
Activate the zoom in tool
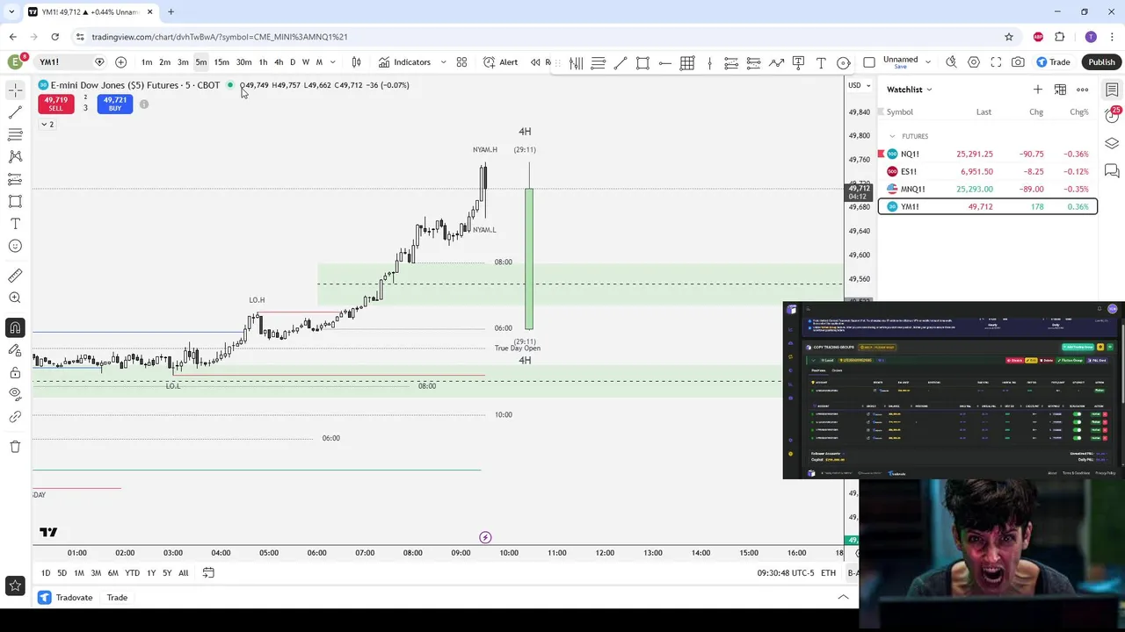15,298
